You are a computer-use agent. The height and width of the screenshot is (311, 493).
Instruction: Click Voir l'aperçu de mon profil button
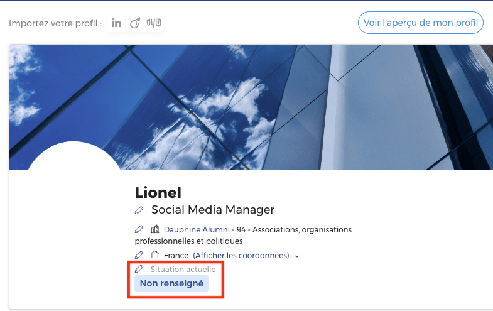tap(421, 23)
